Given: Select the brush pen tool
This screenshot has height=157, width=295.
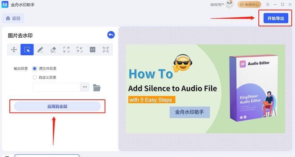Looking at the screenshot, I should (40, 50).
